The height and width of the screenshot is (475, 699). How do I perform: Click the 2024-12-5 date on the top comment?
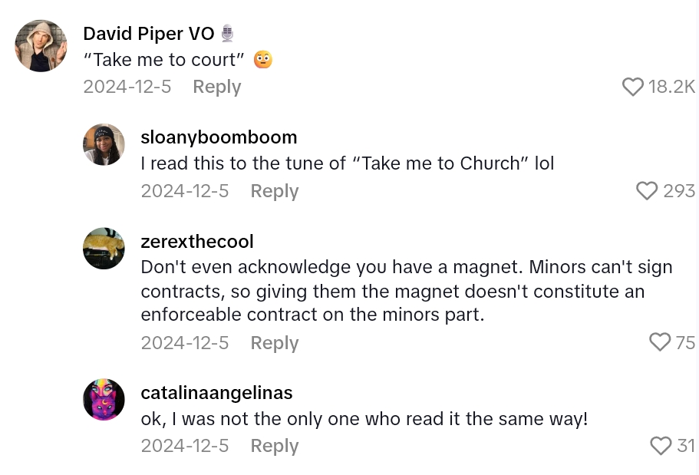[127, 87]
